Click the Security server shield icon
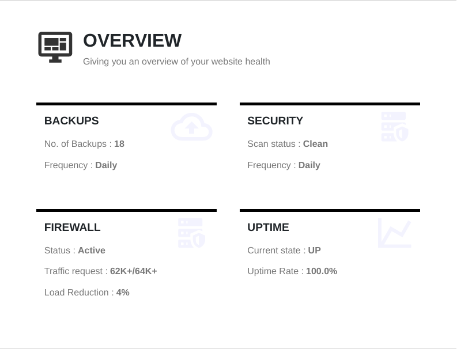 click(394, 127)
